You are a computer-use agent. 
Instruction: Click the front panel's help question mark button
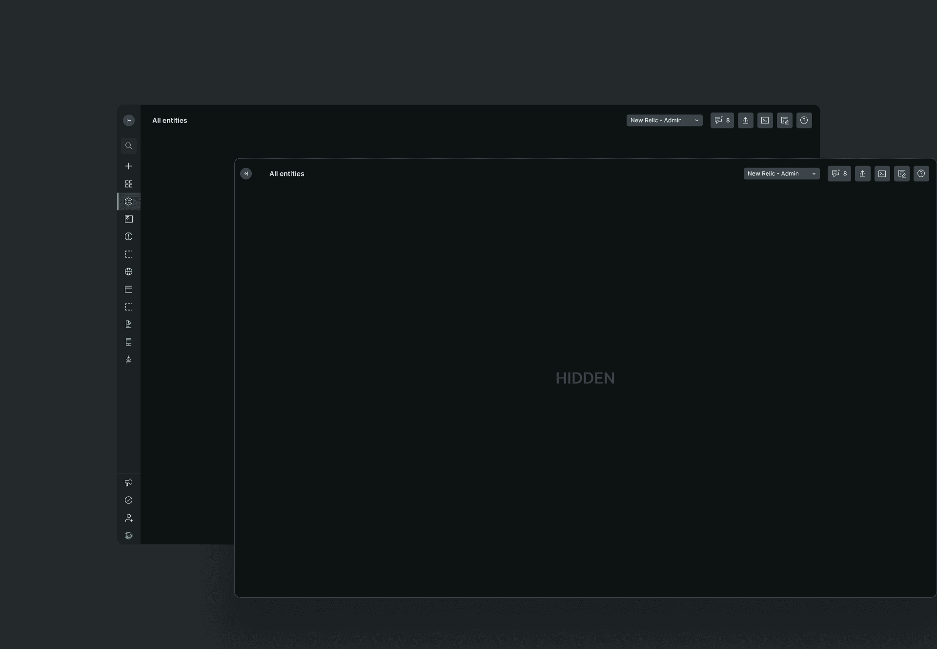coord(921,174)
